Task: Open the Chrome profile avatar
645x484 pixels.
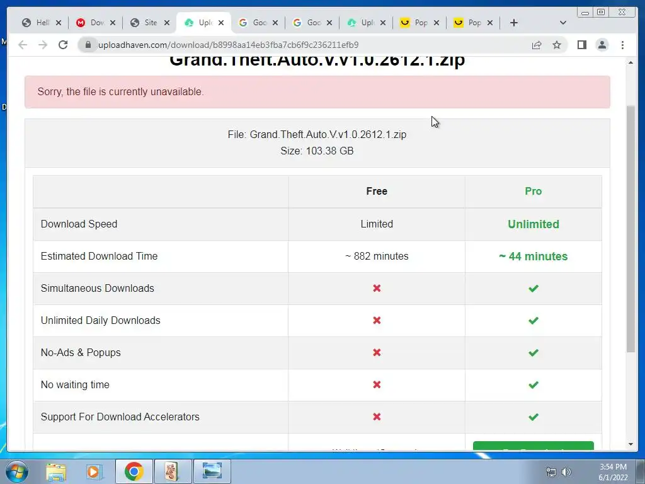Action: (x=602, y=45)
